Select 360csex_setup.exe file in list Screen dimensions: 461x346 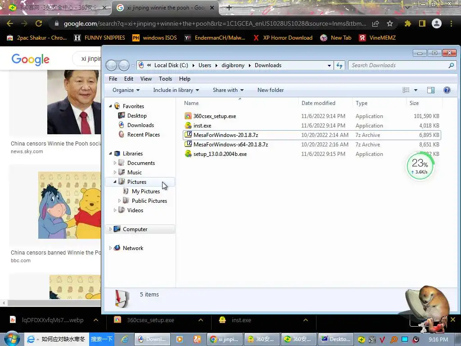click(x=312, y=116)
